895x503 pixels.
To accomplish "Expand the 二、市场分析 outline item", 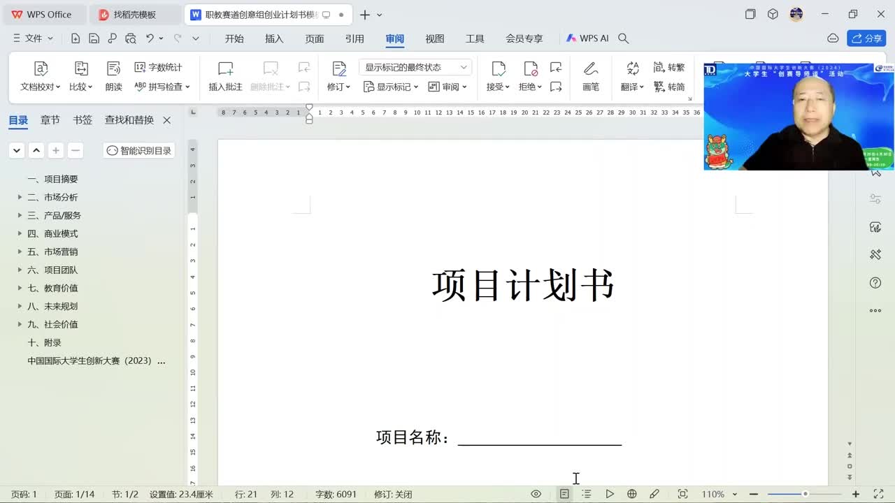I will point(20,197).
